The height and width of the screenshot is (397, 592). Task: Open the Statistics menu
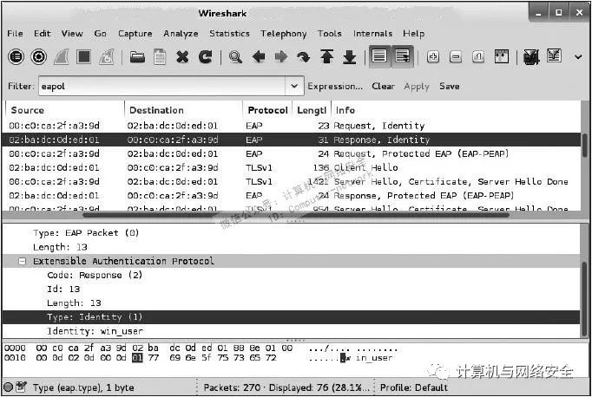point(229,34)
